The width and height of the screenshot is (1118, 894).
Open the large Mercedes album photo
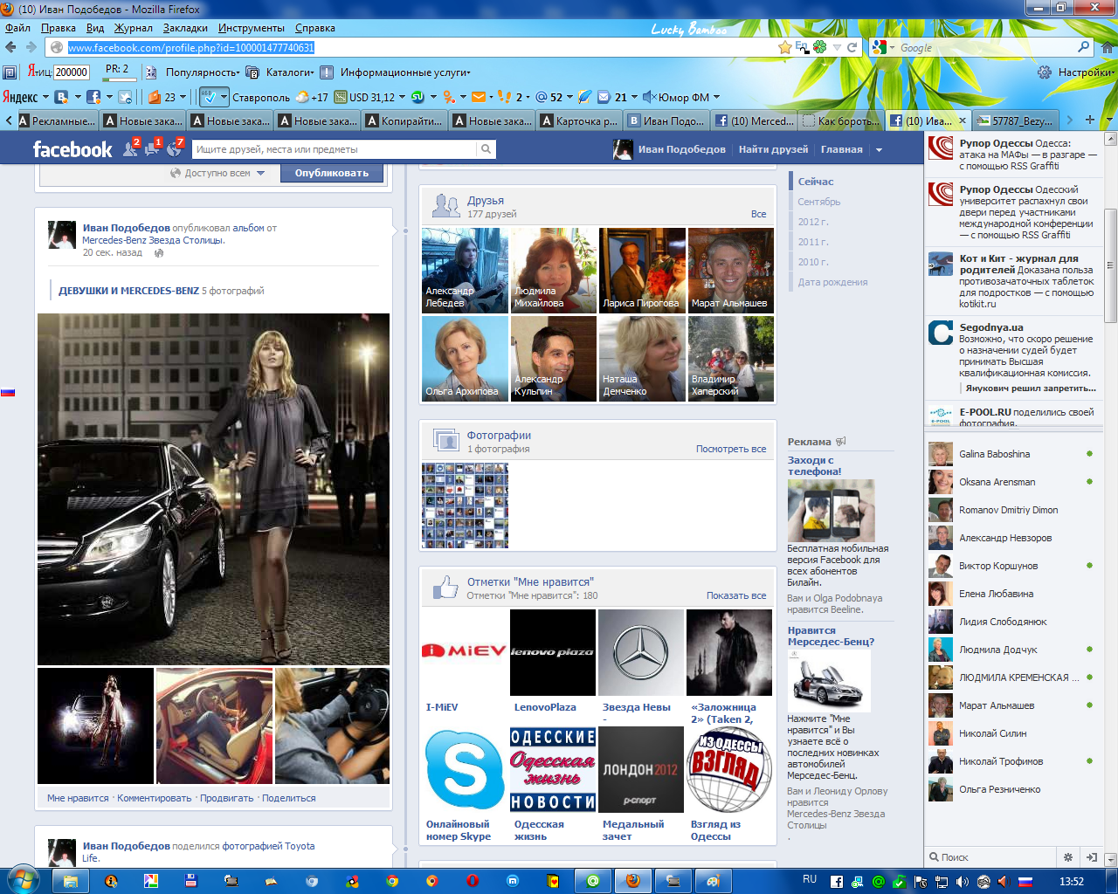pyautogui.click(x=213, y=489)
